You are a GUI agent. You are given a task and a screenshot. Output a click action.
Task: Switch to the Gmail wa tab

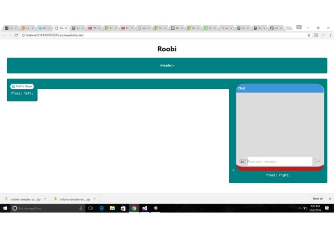225,28
